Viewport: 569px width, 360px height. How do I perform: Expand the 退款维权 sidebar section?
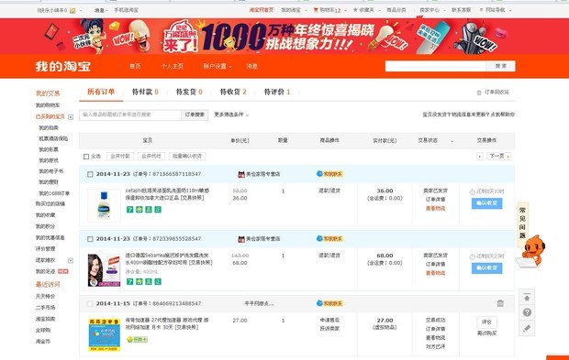[71, 260]
